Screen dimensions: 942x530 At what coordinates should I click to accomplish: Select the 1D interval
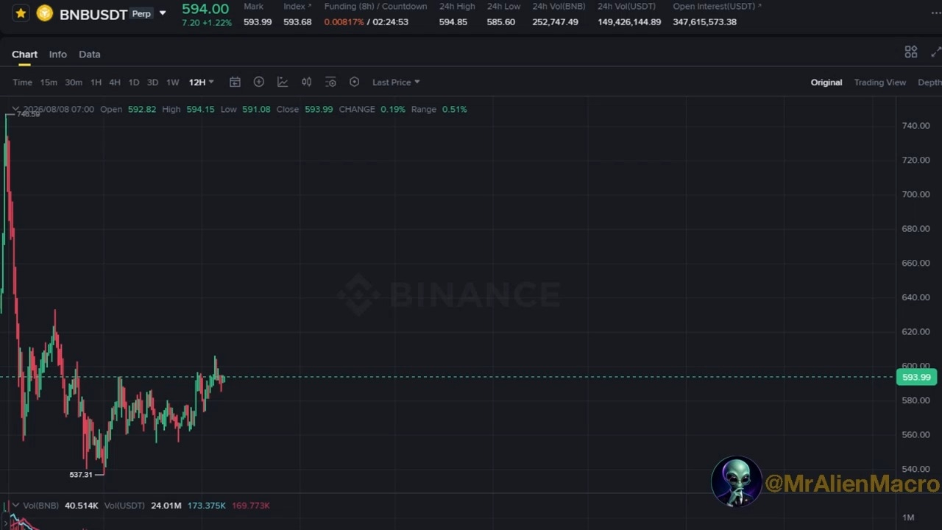click(134, 82)
